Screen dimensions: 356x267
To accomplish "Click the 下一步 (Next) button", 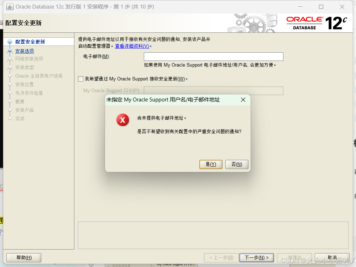I will pyautogui.click(x=257, y=257).
